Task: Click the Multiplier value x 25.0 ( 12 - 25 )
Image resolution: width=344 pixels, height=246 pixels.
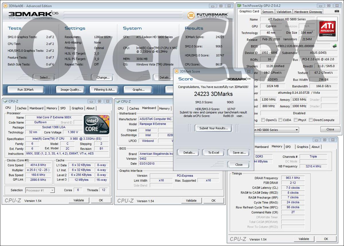Action: pos(38,170)
